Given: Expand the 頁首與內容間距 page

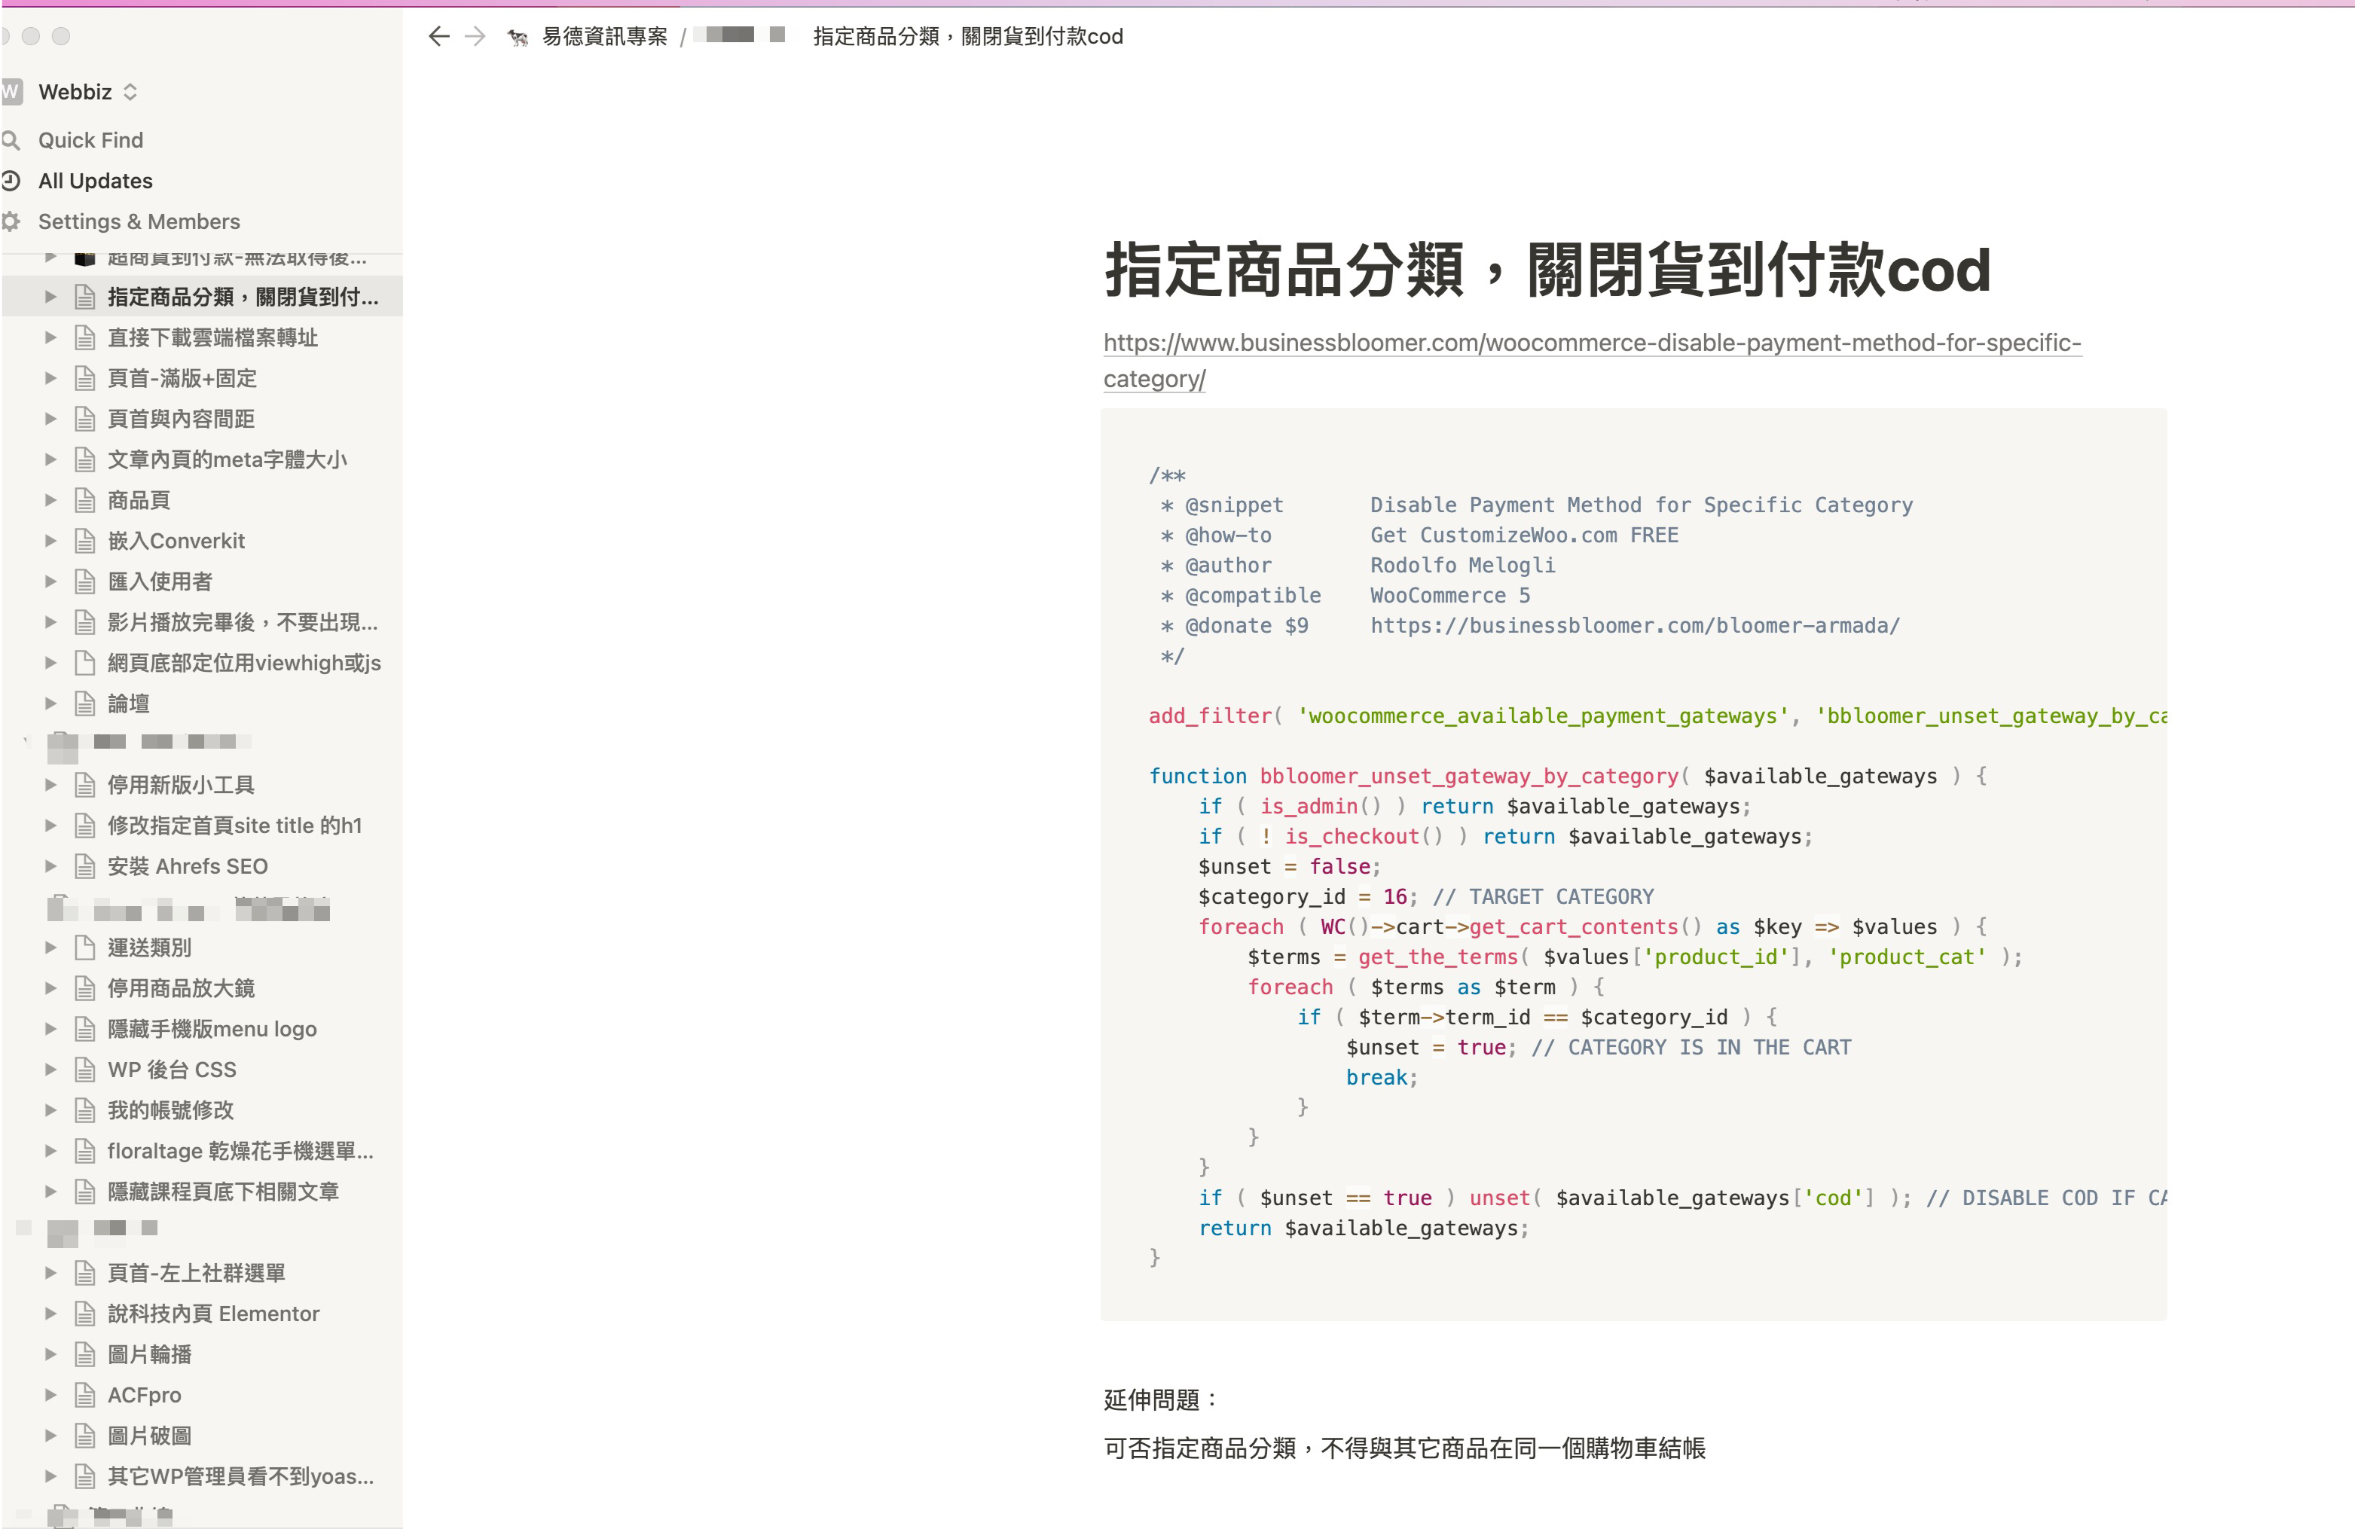Looking at the screenshot, I should (50, 418).
